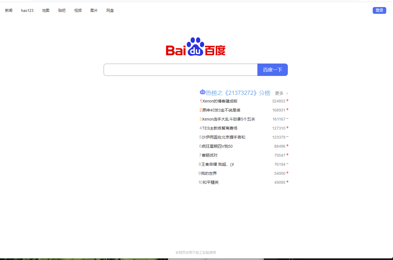Open the 贴吧 navigation link
This screenshot has height=260, width=393.
[x=62, y=10]
